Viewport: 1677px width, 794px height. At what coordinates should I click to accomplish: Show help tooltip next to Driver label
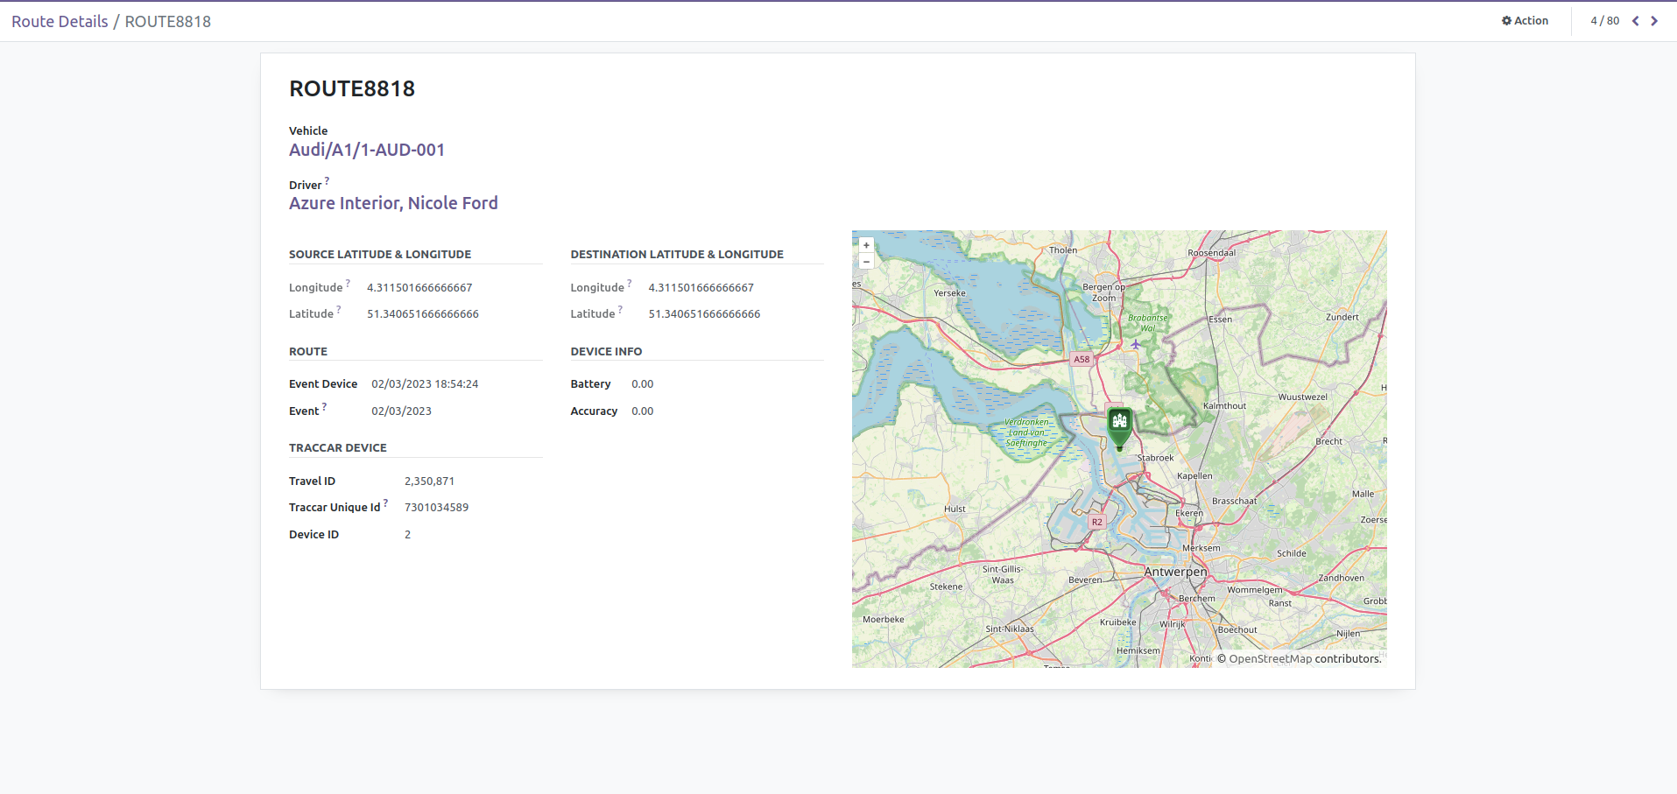(327, 181)
